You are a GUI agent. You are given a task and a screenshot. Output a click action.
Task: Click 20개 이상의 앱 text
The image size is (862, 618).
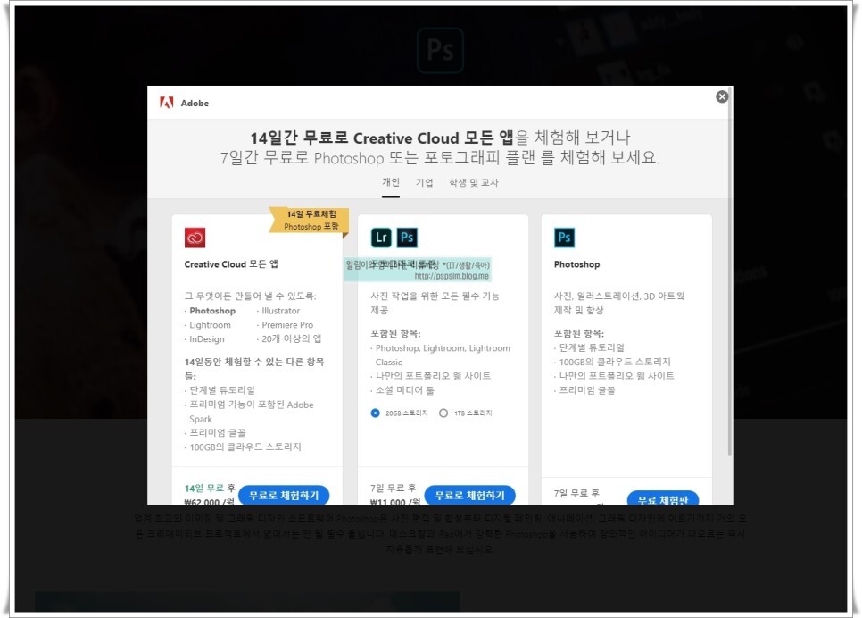tap(292, 339)
